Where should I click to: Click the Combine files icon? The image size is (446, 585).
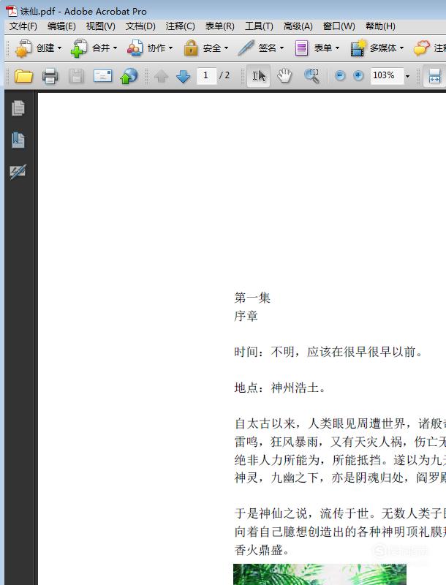pos(79,48)
